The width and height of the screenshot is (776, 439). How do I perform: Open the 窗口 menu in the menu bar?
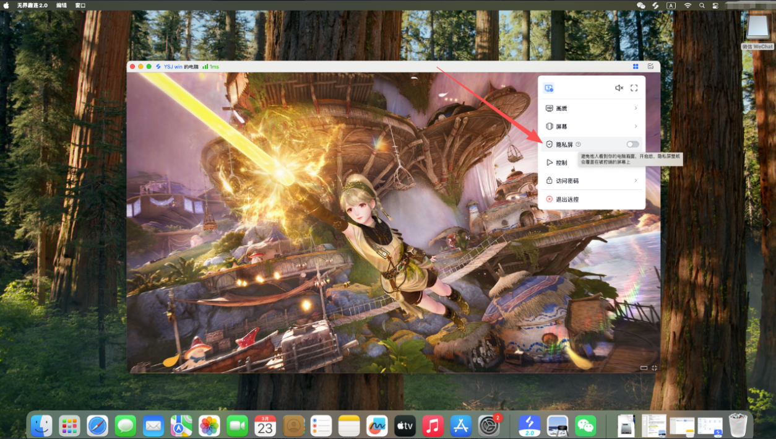click(x=80, y=5)
